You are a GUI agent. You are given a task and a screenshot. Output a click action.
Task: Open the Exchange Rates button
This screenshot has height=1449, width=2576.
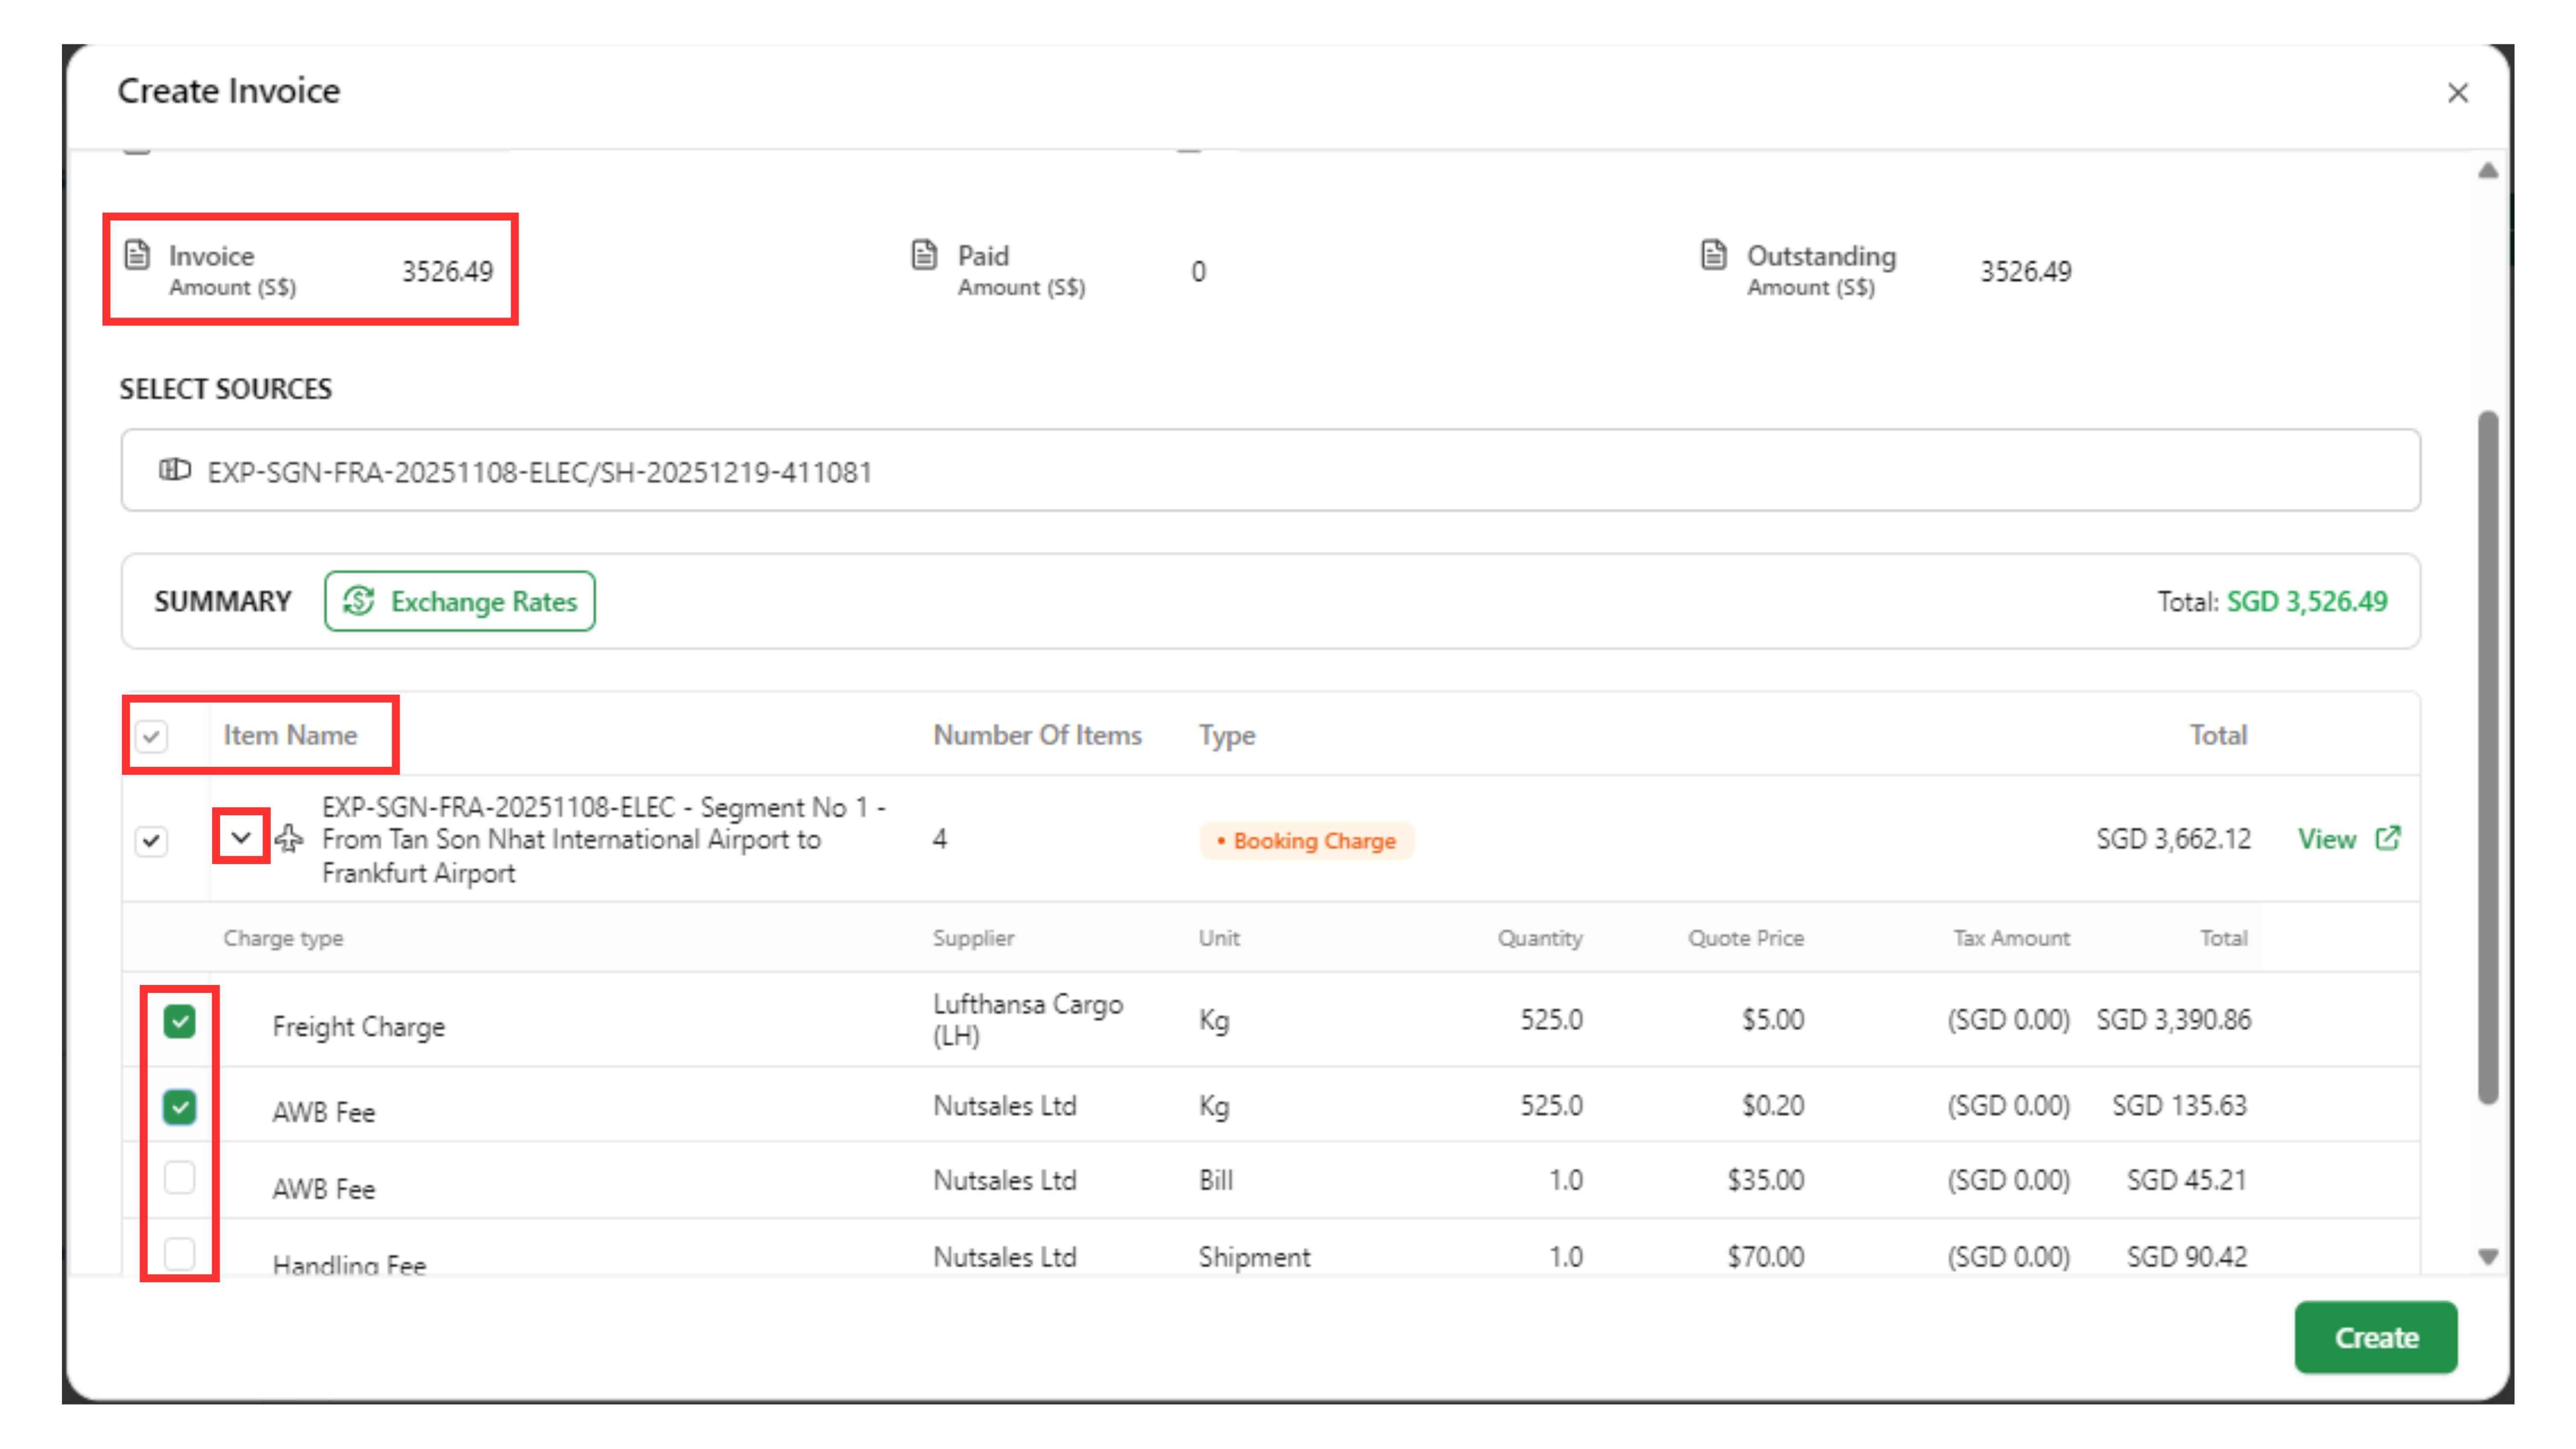[459, 601]
